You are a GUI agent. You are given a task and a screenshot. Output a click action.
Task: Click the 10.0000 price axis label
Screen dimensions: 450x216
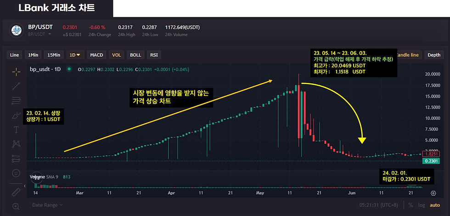tap(432, 118)
